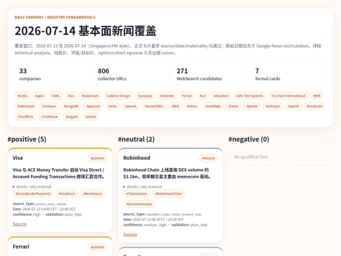Select the Cloudflare chip

tap(25, 117)
